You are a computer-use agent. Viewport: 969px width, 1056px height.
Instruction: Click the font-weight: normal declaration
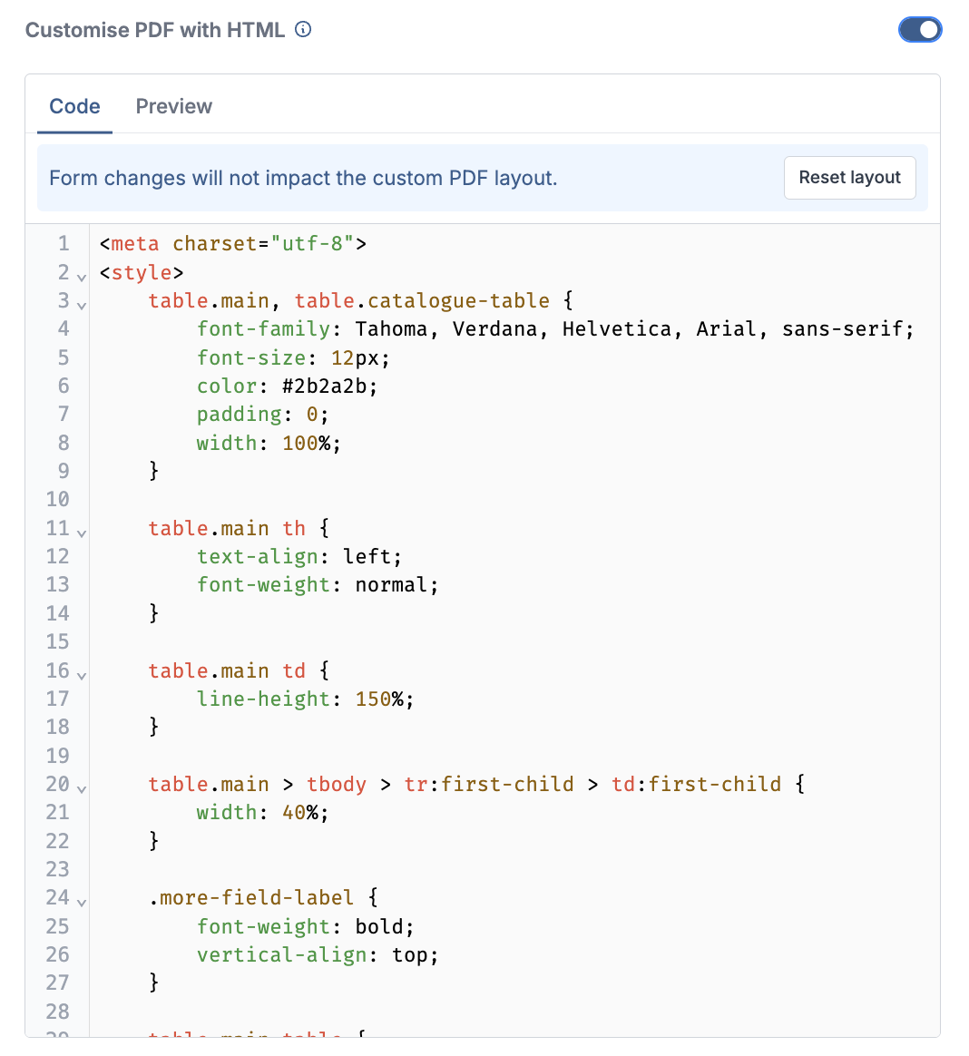pyautogui.click(x=318, y=584)
